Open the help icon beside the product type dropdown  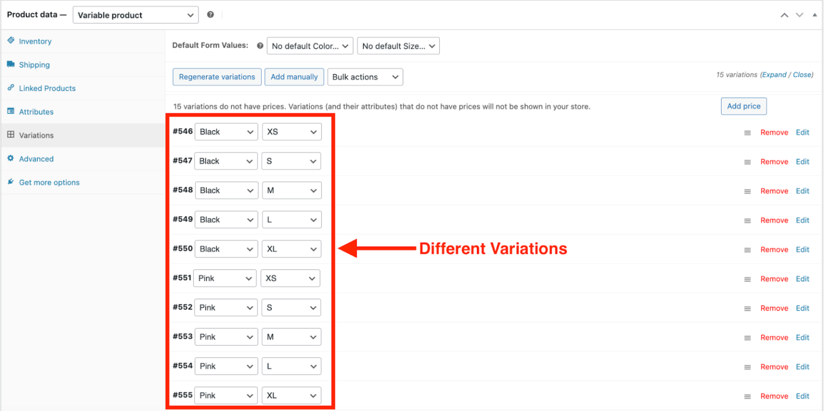point(210,14)
